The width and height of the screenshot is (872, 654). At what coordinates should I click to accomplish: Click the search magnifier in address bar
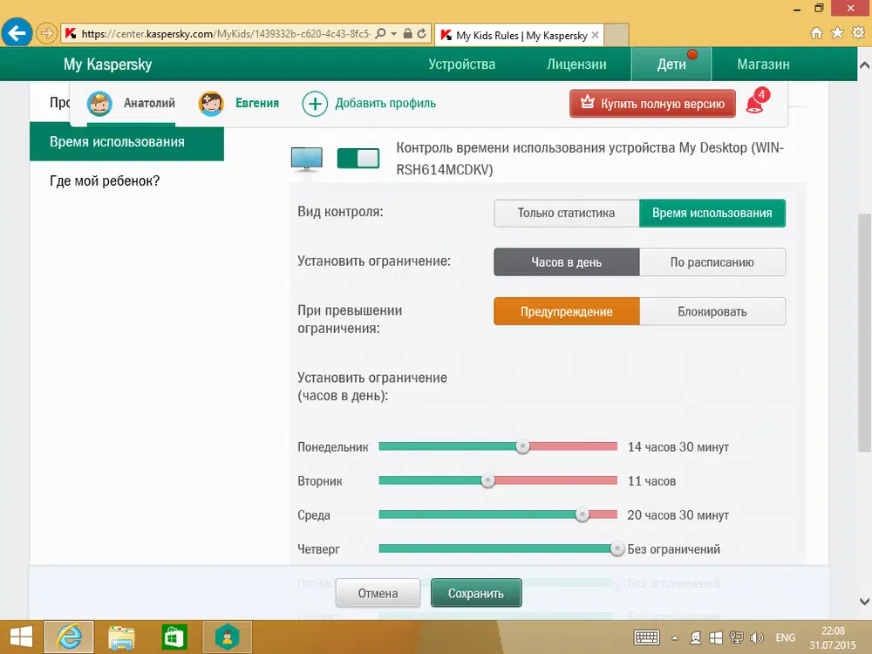pyautogui.click(x=380, y=34)
